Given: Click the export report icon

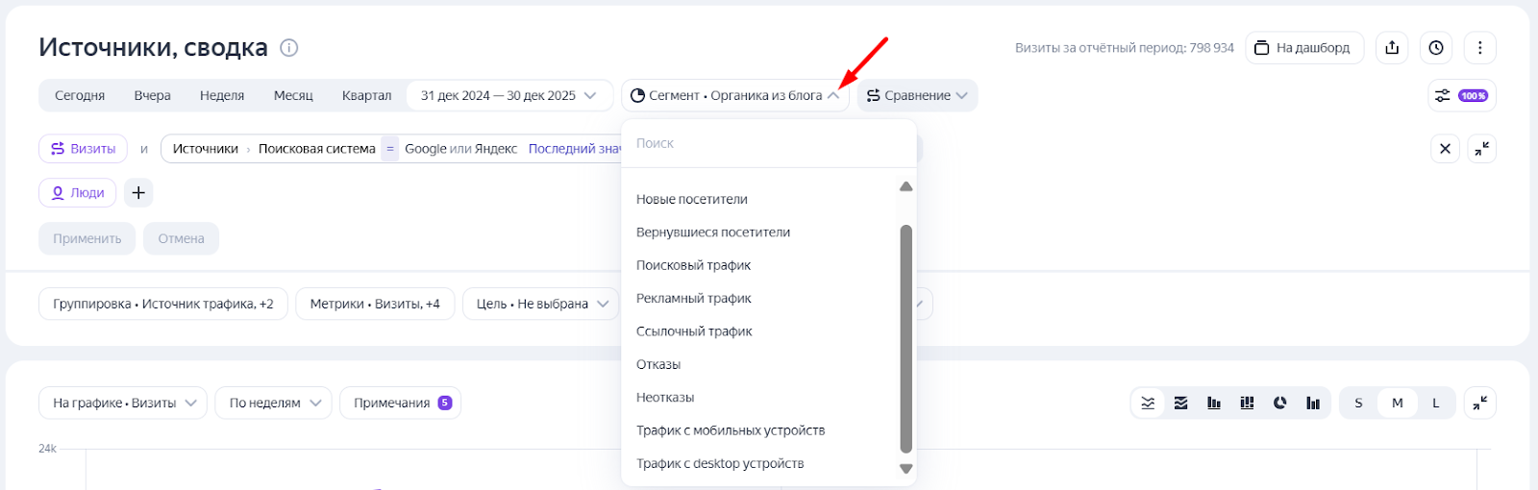Looking at the screenshot, I should point(1392,48).
